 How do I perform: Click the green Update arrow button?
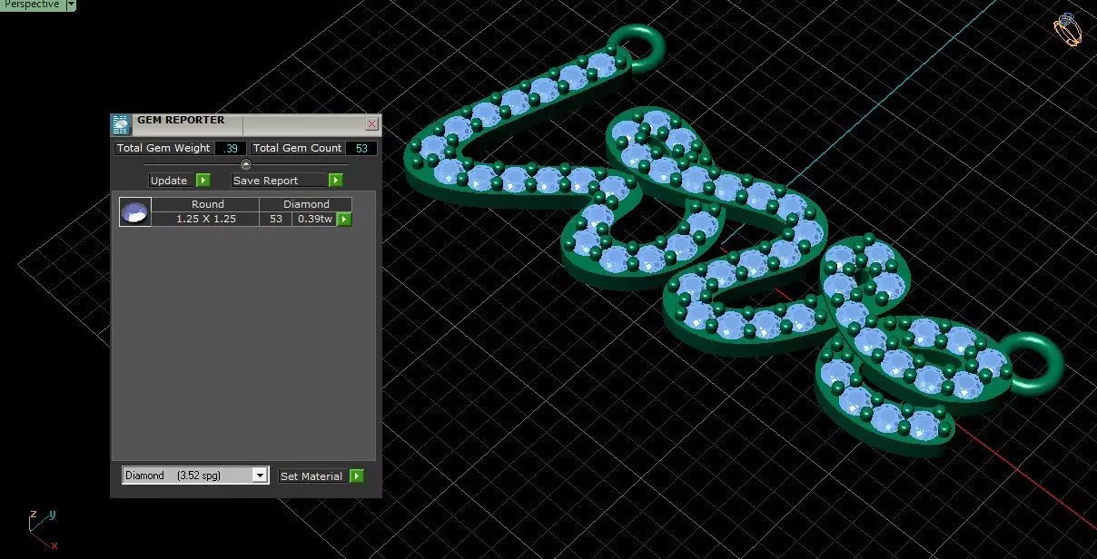(203, 181)
